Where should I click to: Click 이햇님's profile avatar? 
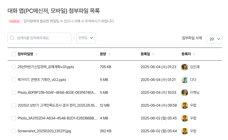coord(184,92)
